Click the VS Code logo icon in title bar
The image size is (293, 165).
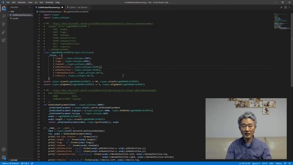coord(3,2)
